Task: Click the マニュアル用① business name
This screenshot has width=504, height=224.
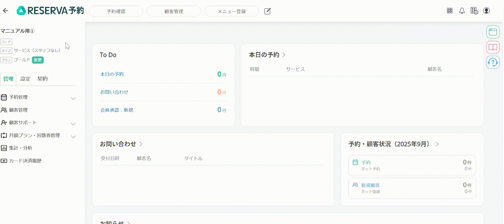Action: click(18, 31)
